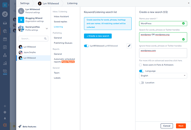This screenshot has width=191, height=130.
Task: Check Save users in Fans & Followers
Action: click(x=141, y=65)
